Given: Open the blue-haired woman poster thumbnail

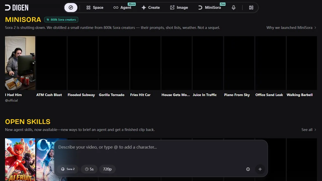Looking at the screenshot, I should click(45, 160).
